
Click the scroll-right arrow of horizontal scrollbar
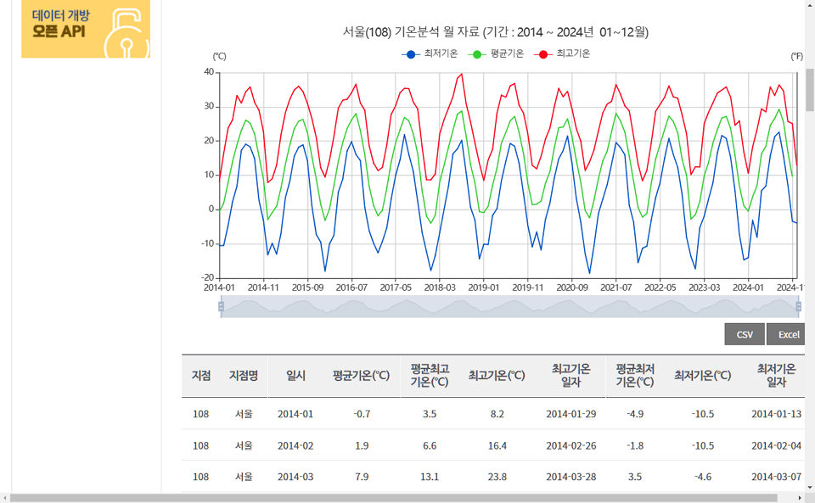click(800, 498)
